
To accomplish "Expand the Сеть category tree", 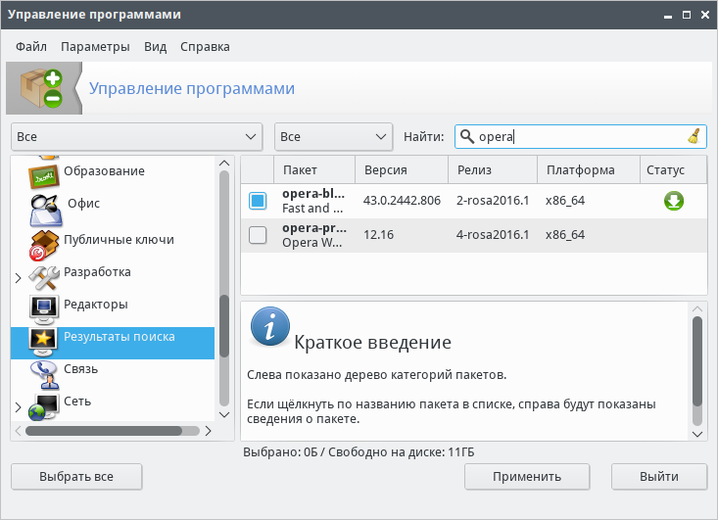I will pyautogui.click(x=18, y=407).
